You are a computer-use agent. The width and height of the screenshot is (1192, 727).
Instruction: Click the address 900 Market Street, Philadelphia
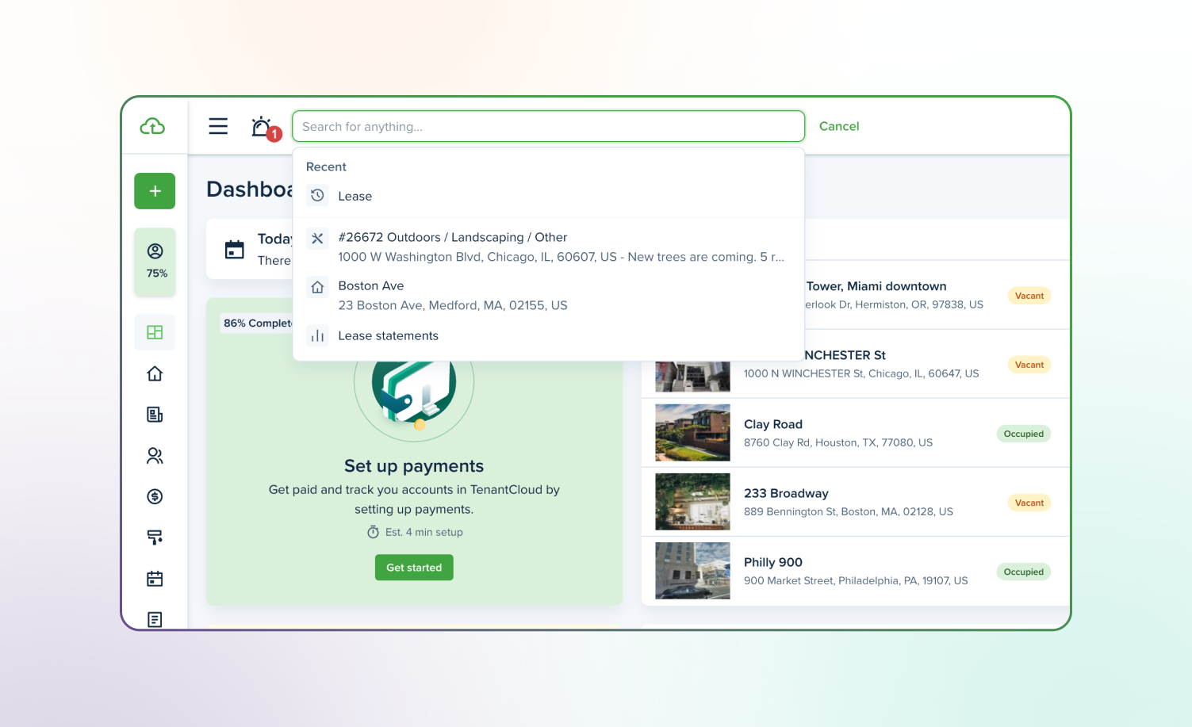(856, 580)
